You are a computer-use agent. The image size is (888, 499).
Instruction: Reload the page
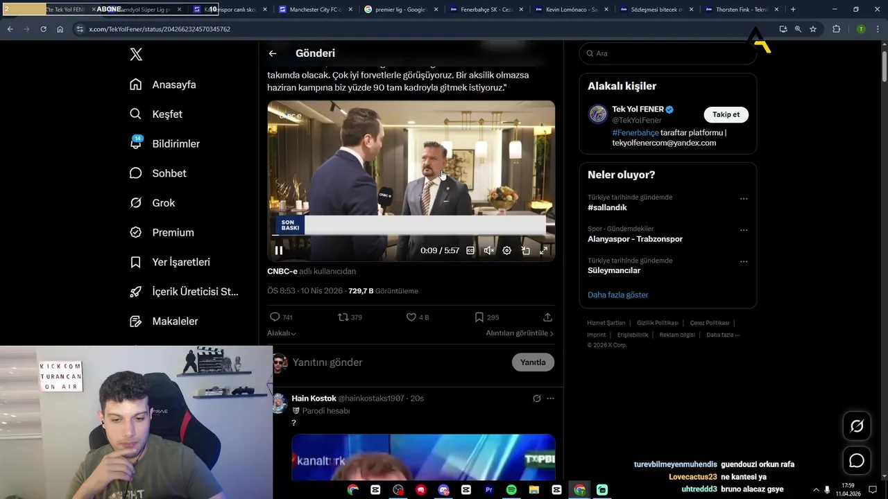43,29
